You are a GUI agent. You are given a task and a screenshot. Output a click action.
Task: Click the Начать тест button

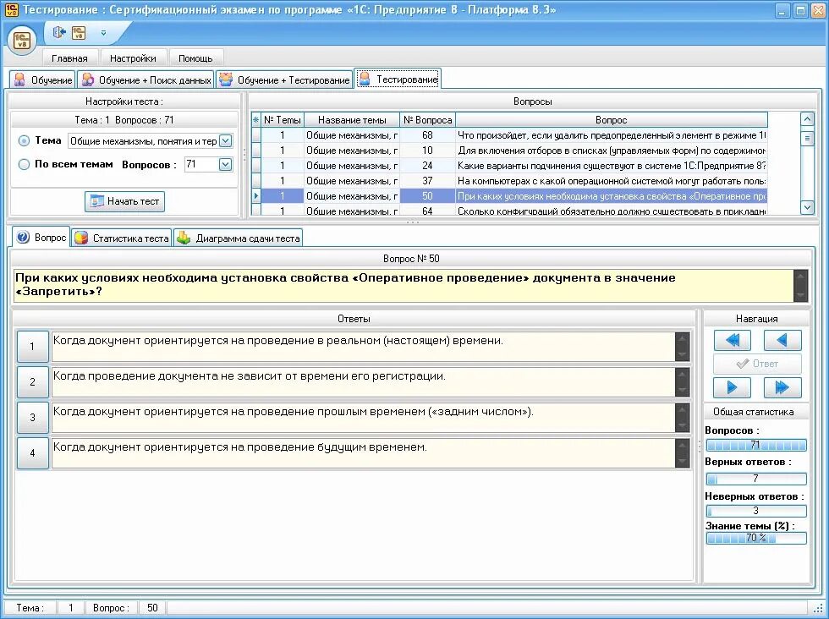pos(125,201)
